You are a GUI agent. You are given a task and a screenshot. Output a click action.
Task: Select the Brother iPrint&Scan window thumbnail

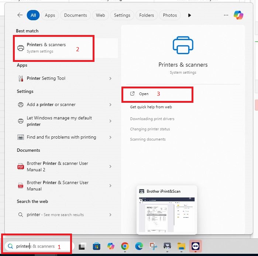pyautogui.click(x=167, y=215)
